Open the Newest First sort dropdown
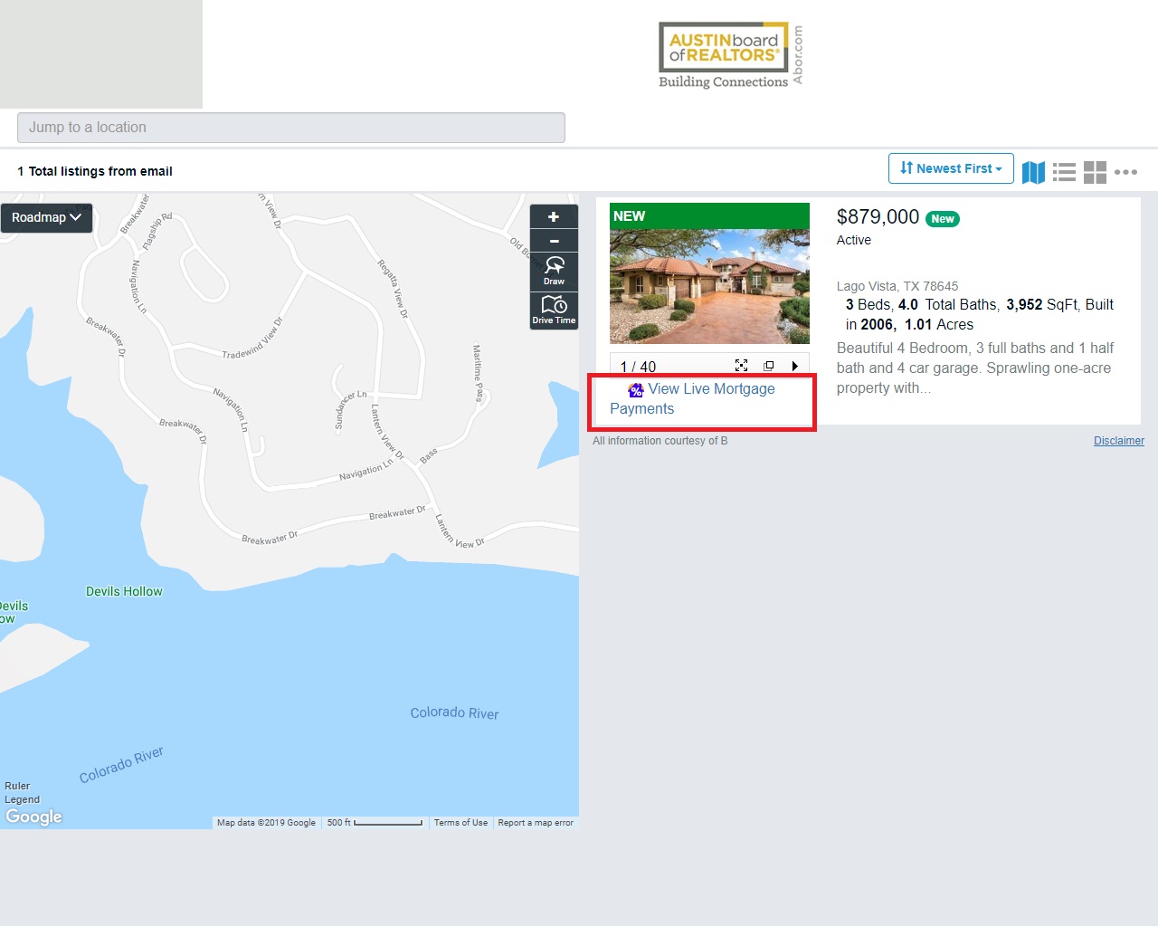This screenshot has height=927, width=1158. click(x=951, y=169)
